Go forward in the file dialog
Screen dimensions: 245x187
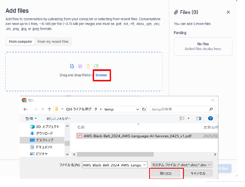click(35, 109)
